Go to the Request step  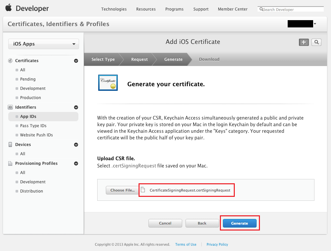coord(139,59)
